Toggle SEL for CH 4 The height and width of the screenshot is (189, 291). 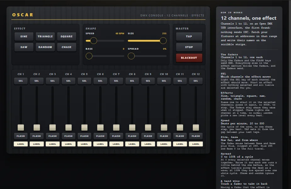coord(69,81)
